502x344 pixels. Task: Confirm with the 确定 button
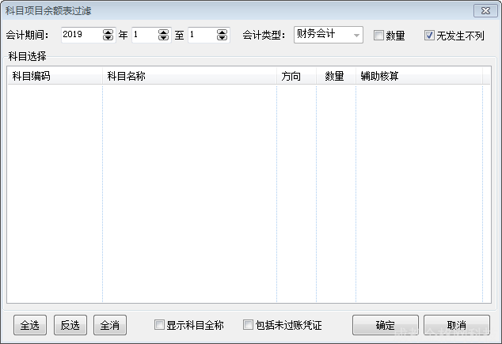[385, 325]
